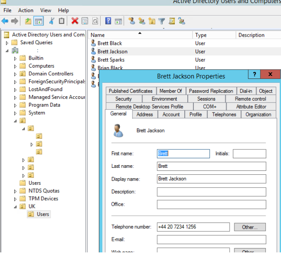281x255 pixels.
Task: Click the First name input field
Action: coord(183,154)
